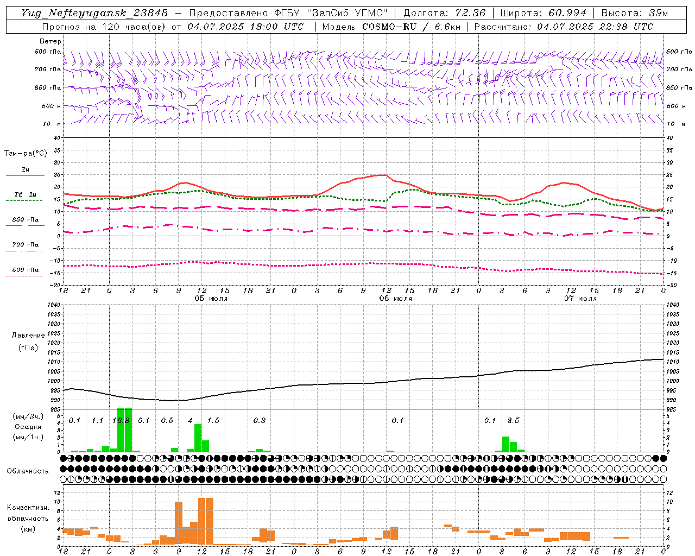Click the forecast start time 04.07.2025 18:00 UTC
This screenshot has height=556, width=695.
(x=245, y=27)
